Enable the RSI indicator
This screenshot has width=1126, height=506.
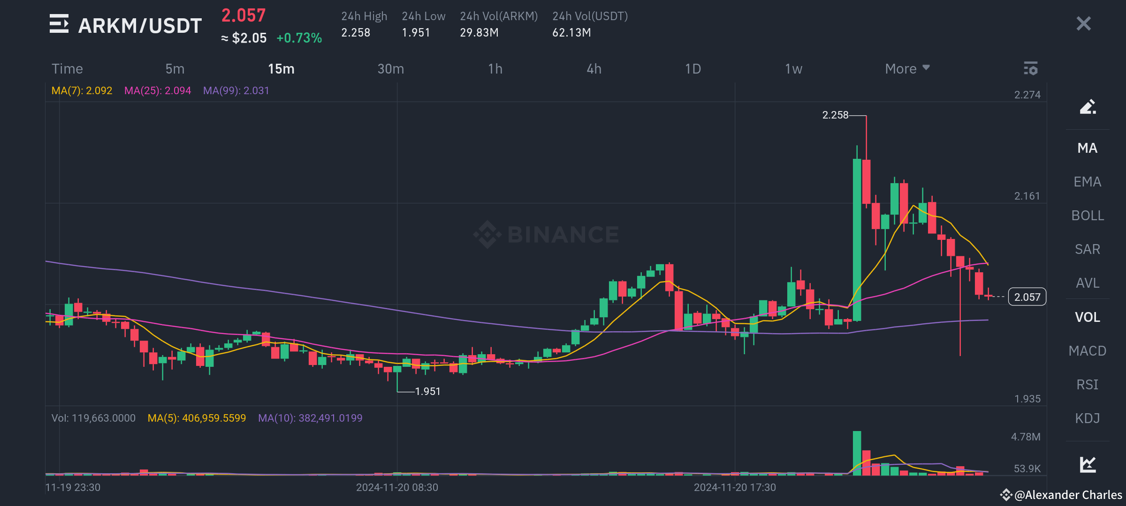click(x=1088, y=384)
